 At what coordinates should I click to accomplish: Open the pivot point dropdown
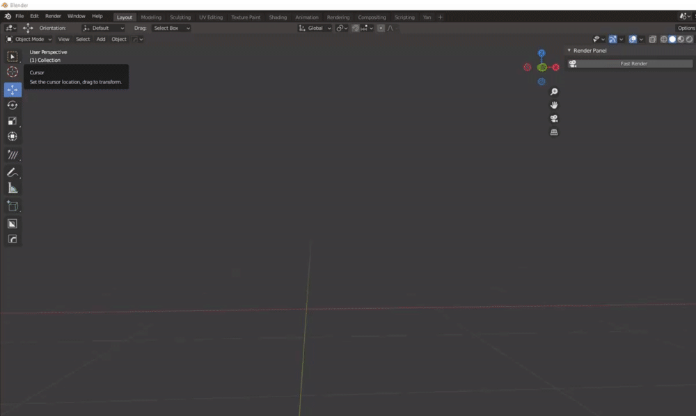point(342,28)
